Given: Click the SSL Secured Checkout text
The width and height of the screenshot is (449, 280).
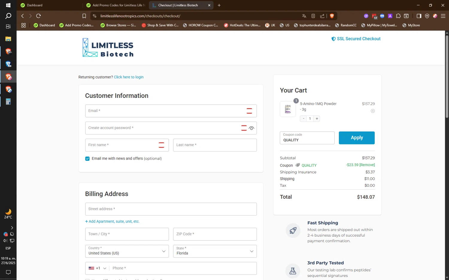Looking at the screenshot, I should point(359,39).
